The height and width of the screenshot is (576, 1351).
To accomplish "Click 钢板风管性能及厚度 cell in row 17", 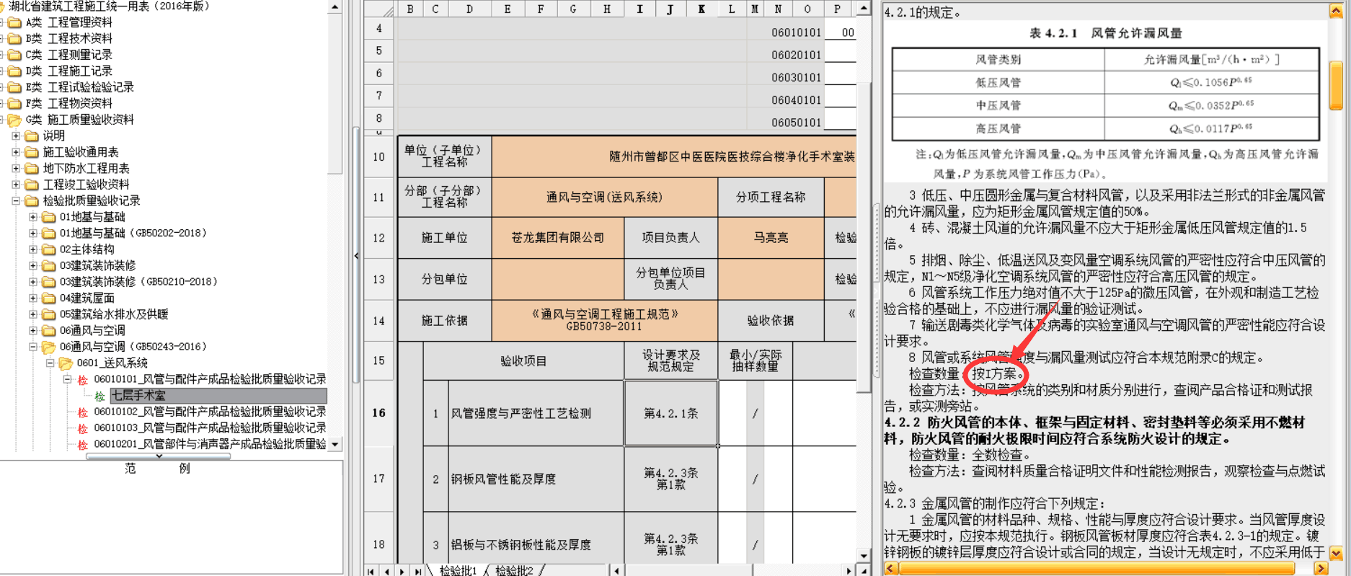I will 536,479.
